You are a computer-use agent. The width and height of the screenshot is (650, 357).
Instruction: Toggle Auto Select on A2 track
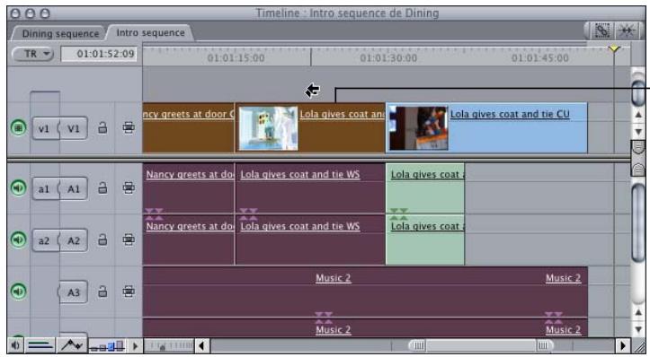coord(129,239)
